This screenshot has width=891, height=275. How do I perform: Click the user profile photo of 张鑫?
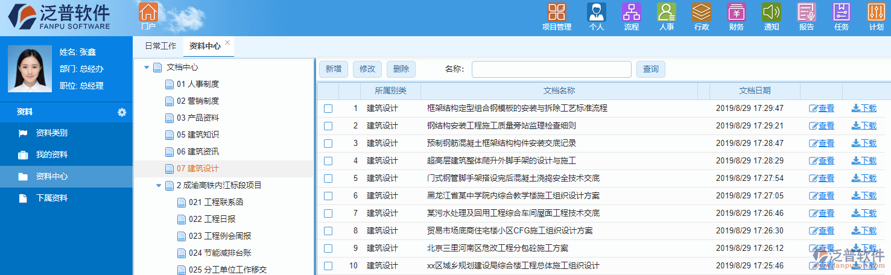click(x=30, y=69)
